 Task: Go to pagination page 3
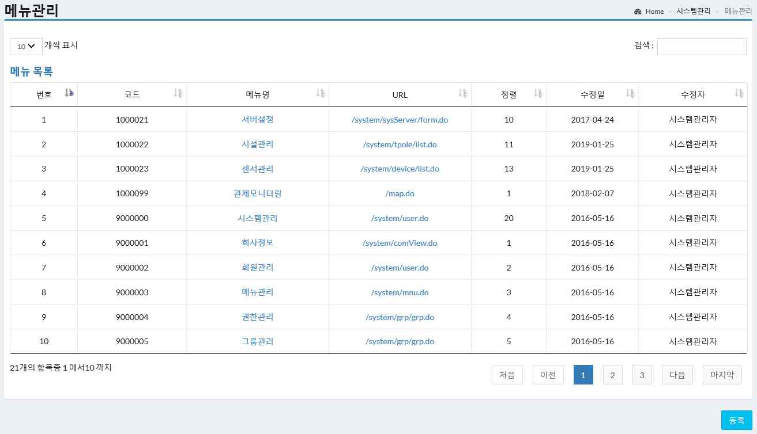coord(642,375)
